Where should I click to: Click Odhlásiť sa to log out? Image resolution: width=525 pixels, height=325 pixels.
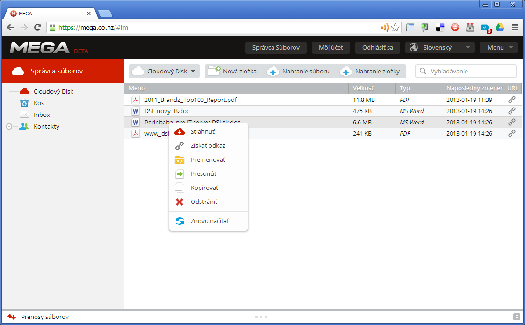point(378,48)
